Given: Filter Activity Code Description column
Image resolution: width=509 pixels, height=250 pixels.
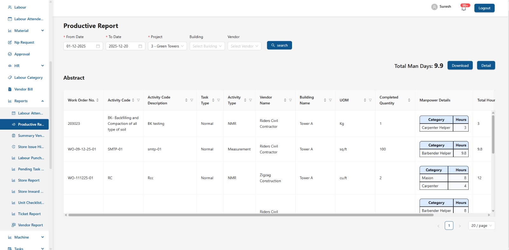Looking at the screenshot, I should pyautogui.click(x=192, y=100).
